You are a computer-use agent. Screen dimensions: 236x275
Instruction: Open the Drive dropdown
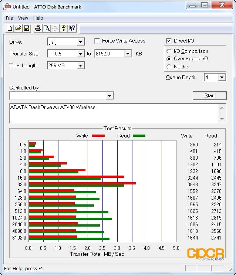(x=80, y=42)
